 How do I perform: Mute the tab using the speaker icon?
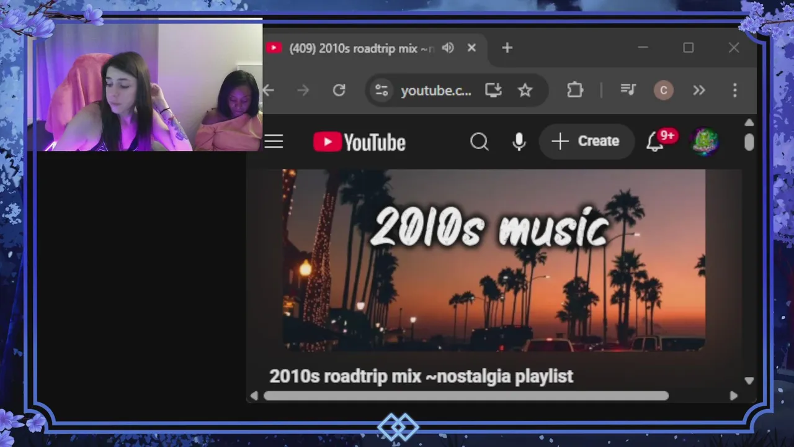coord(448,48)
